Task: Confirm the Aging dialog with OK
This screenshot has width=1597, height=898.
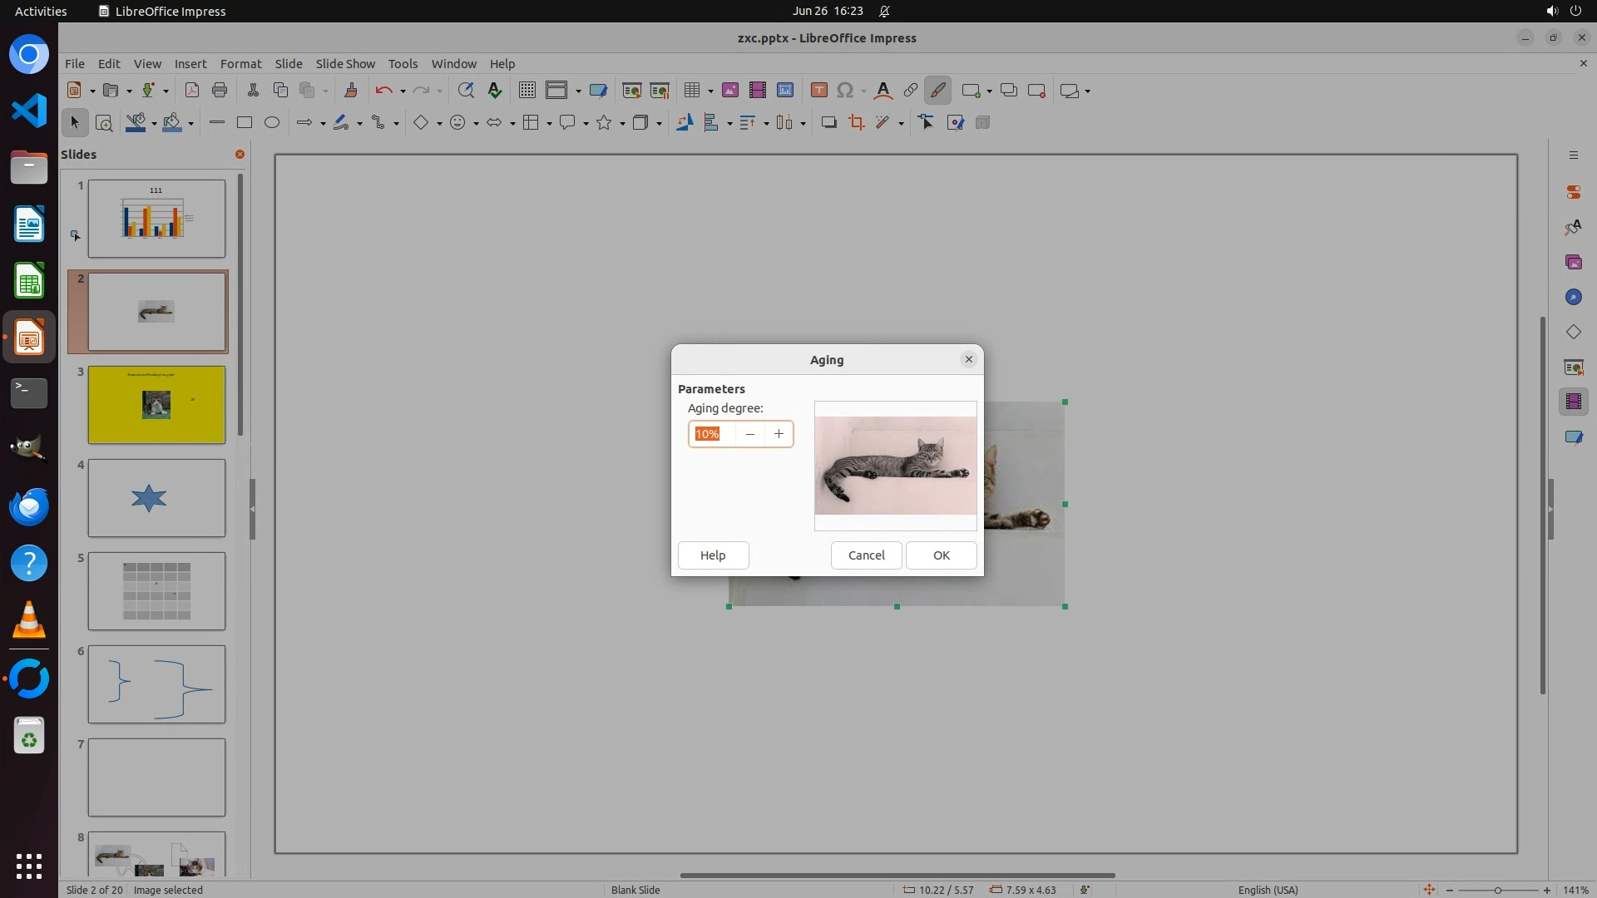Action: [x=941, y=555]
